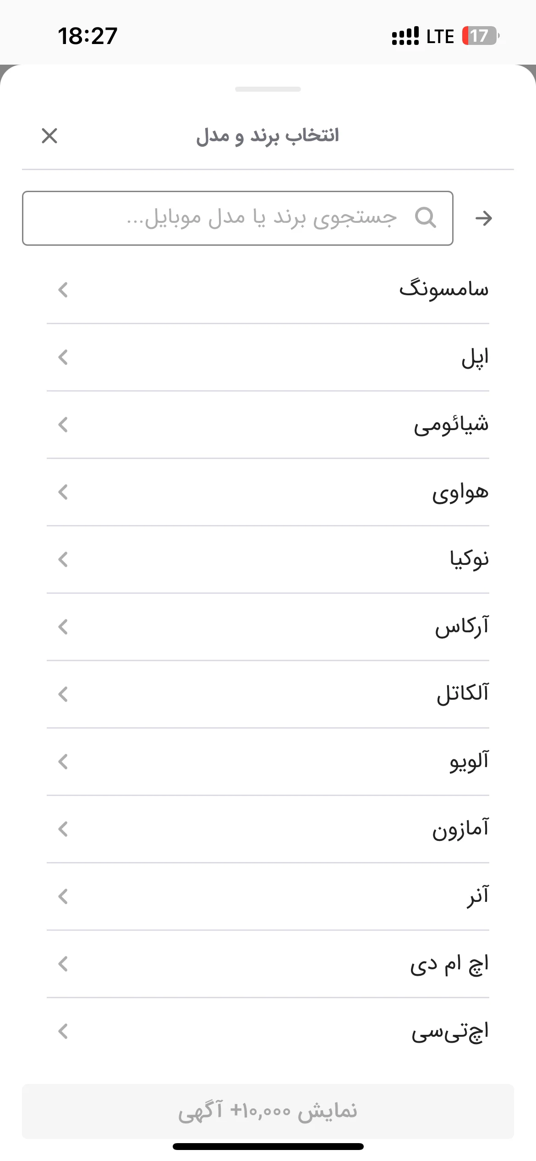Select the آلکاتل brand entry
This screenshot has height=1161, width=536.
click(268, 694)
